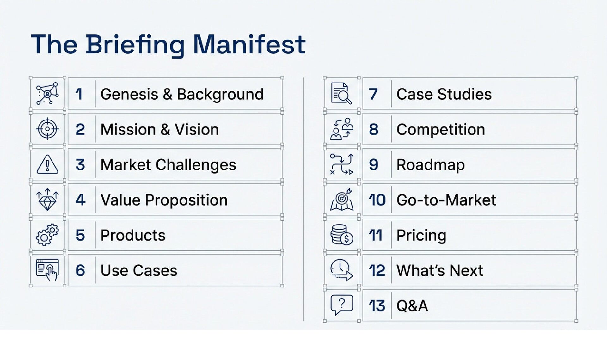
Task: Select the target-on-map icon for Go-to-Market
Action: 341,200
